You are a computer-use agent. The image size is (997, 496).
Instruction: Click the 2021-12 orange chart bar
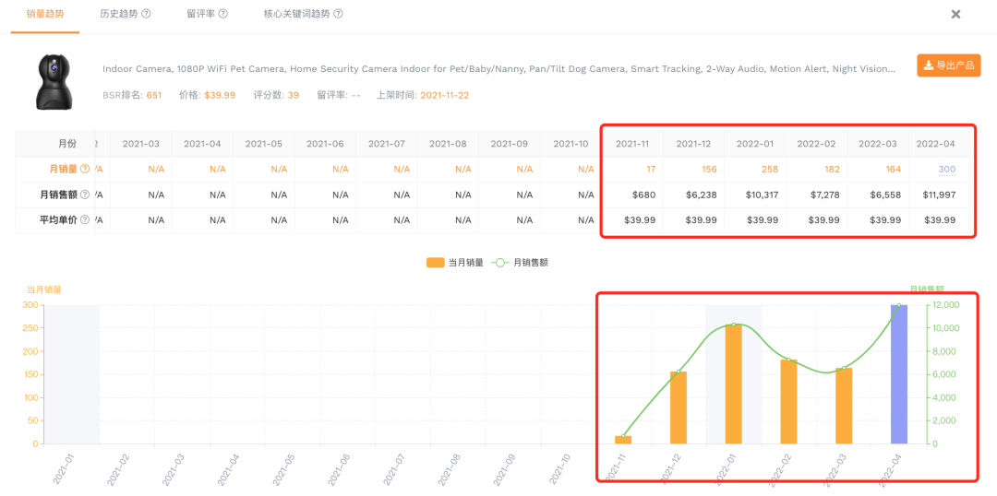679,407
